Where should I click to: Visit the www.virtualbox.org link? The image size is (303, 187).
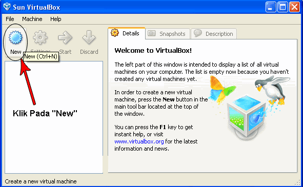139,141
